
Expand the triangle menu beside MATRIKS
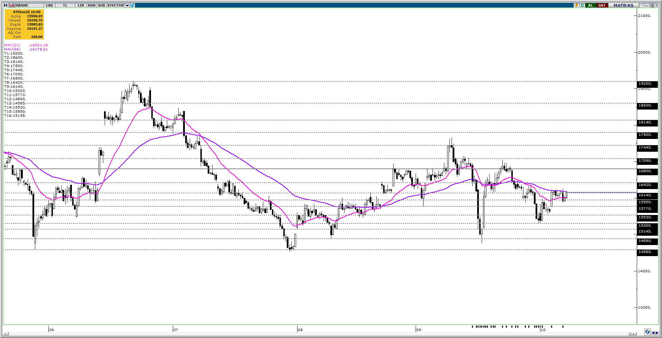pyautogui.click(x=642, y=5)
